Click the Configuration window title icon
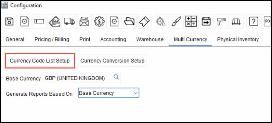This screenshot has height=123, width=272. [x=5, y=5]
